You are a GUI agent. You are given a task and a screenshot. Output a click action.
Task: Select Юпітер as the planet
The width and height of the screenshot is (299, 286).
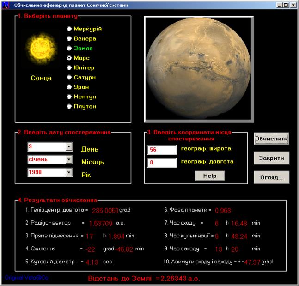click(70, 67)
